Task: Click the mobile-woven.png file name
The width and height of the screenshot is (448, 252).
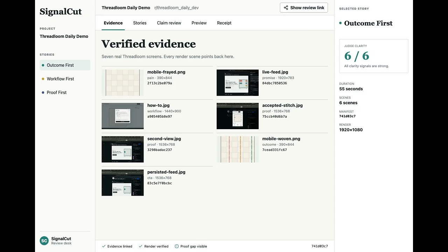Action: click(281, 139)
